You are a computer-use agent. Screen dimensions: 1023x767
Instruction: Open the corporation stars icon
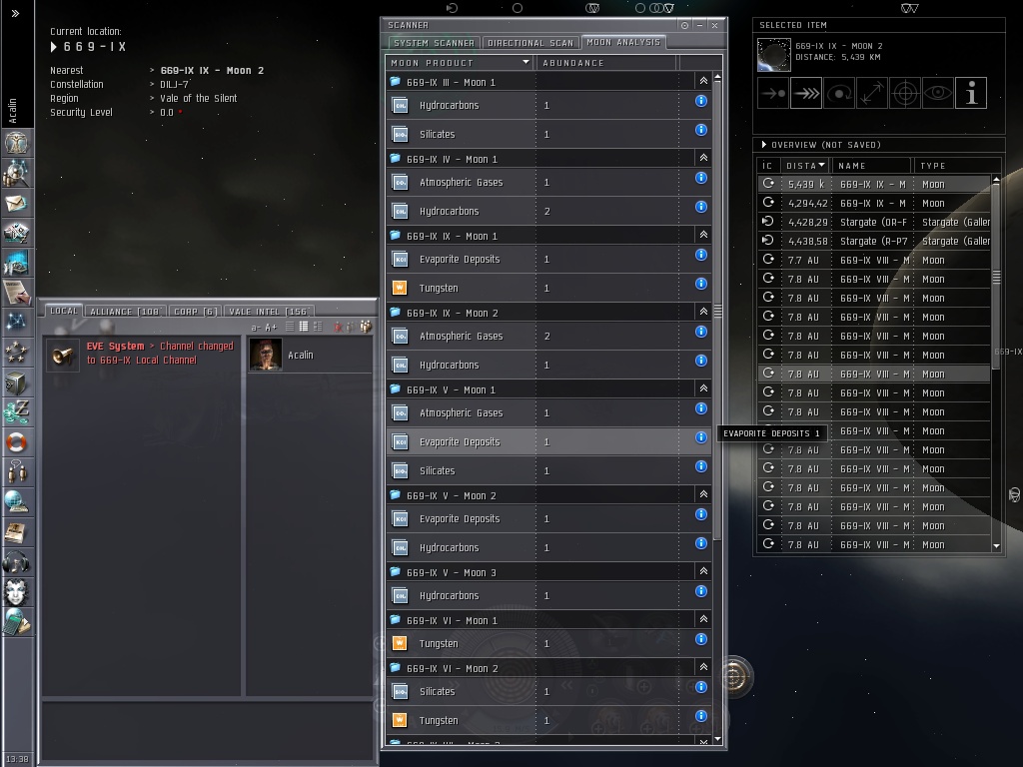[16, 353]
